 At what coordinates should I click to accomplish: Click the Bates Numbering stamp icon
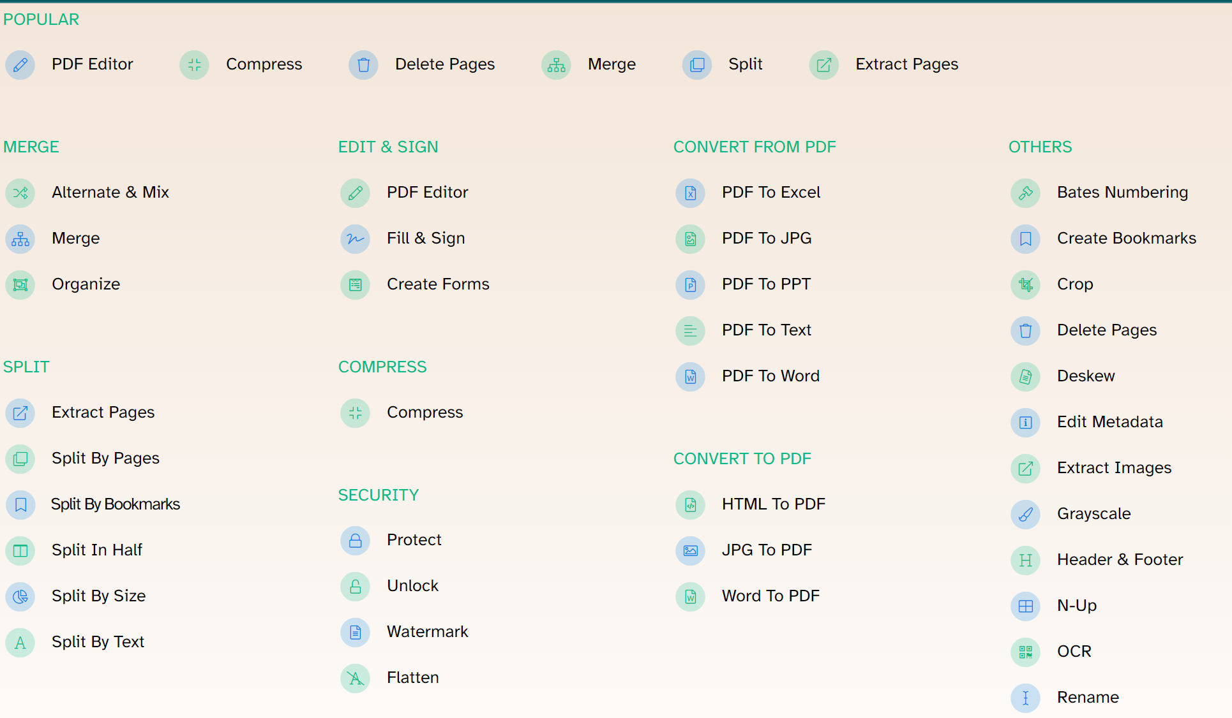[x=1026, y=193]
